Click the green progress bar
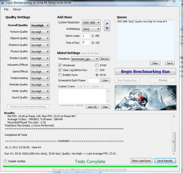 tap(90, 166)
